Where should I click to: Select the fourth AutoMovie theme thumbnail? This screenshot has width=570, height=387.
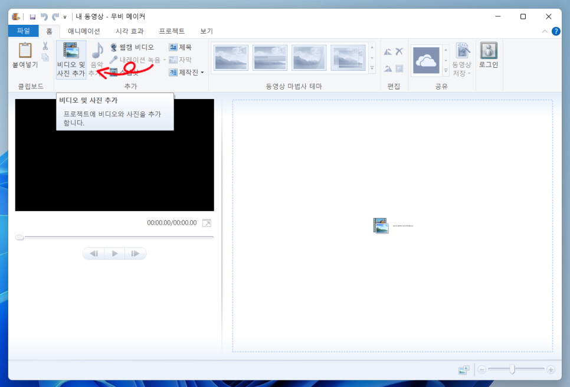click(348, 58)
